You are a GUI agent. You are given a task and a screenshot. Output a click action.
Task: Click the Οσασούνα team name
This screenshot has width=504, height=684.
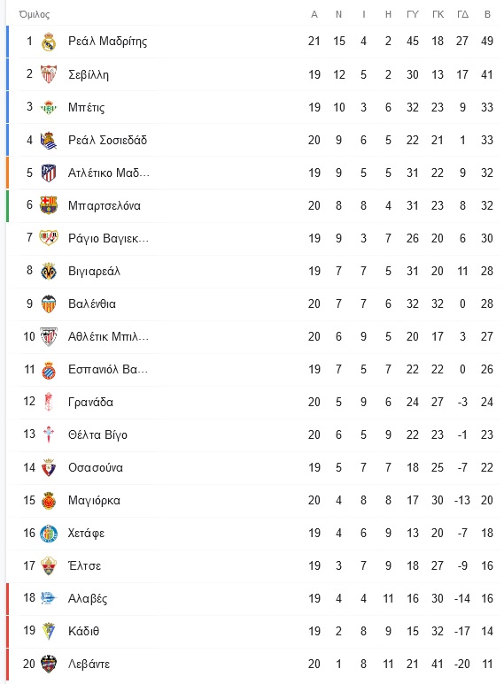coord(96,467)
